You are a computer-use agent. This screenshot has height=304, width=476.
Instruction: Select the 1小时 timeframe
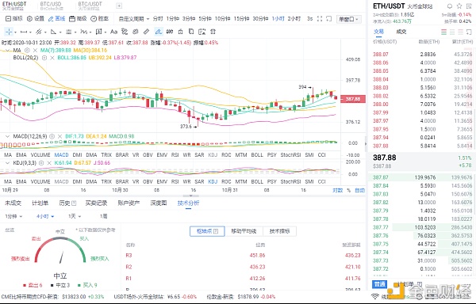(x=278, y=19)
